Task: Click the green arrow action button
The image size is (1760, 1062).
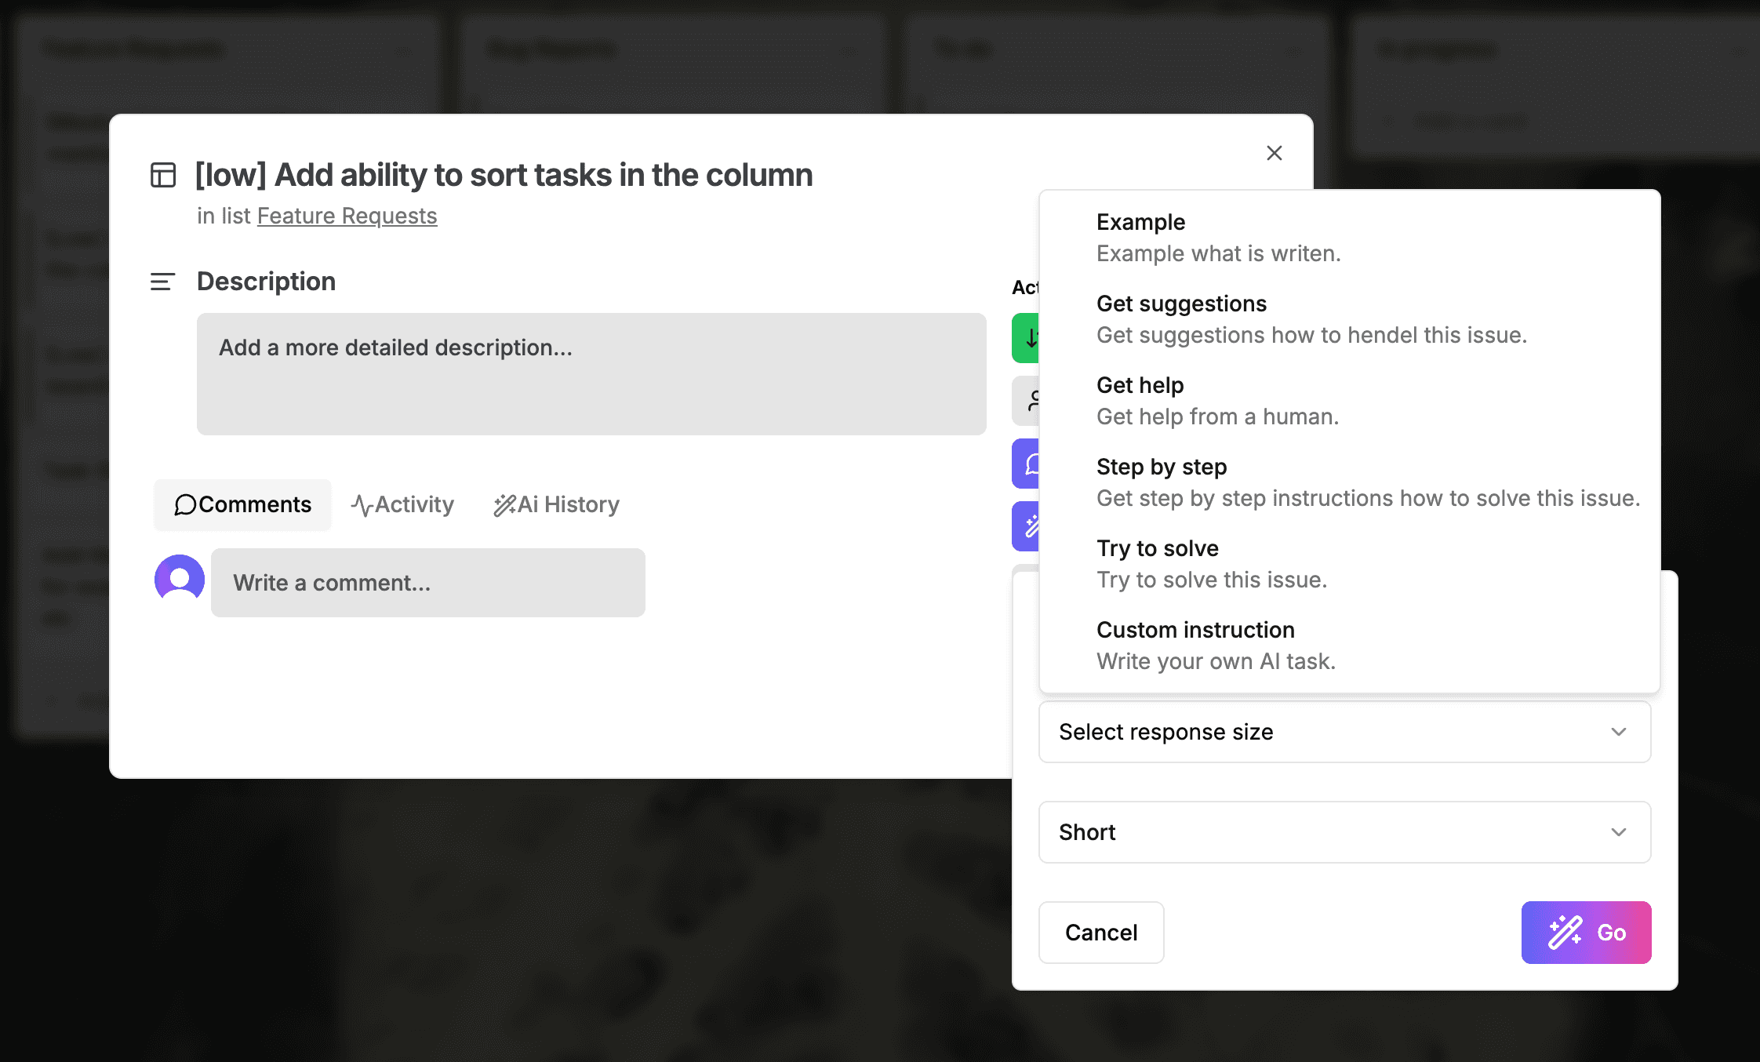Action: point(1027,338)
